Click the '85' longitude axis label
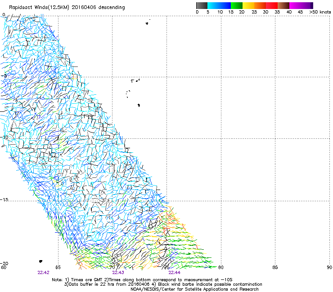Screen dimensions: 333x292 click(x=275, y=267)
